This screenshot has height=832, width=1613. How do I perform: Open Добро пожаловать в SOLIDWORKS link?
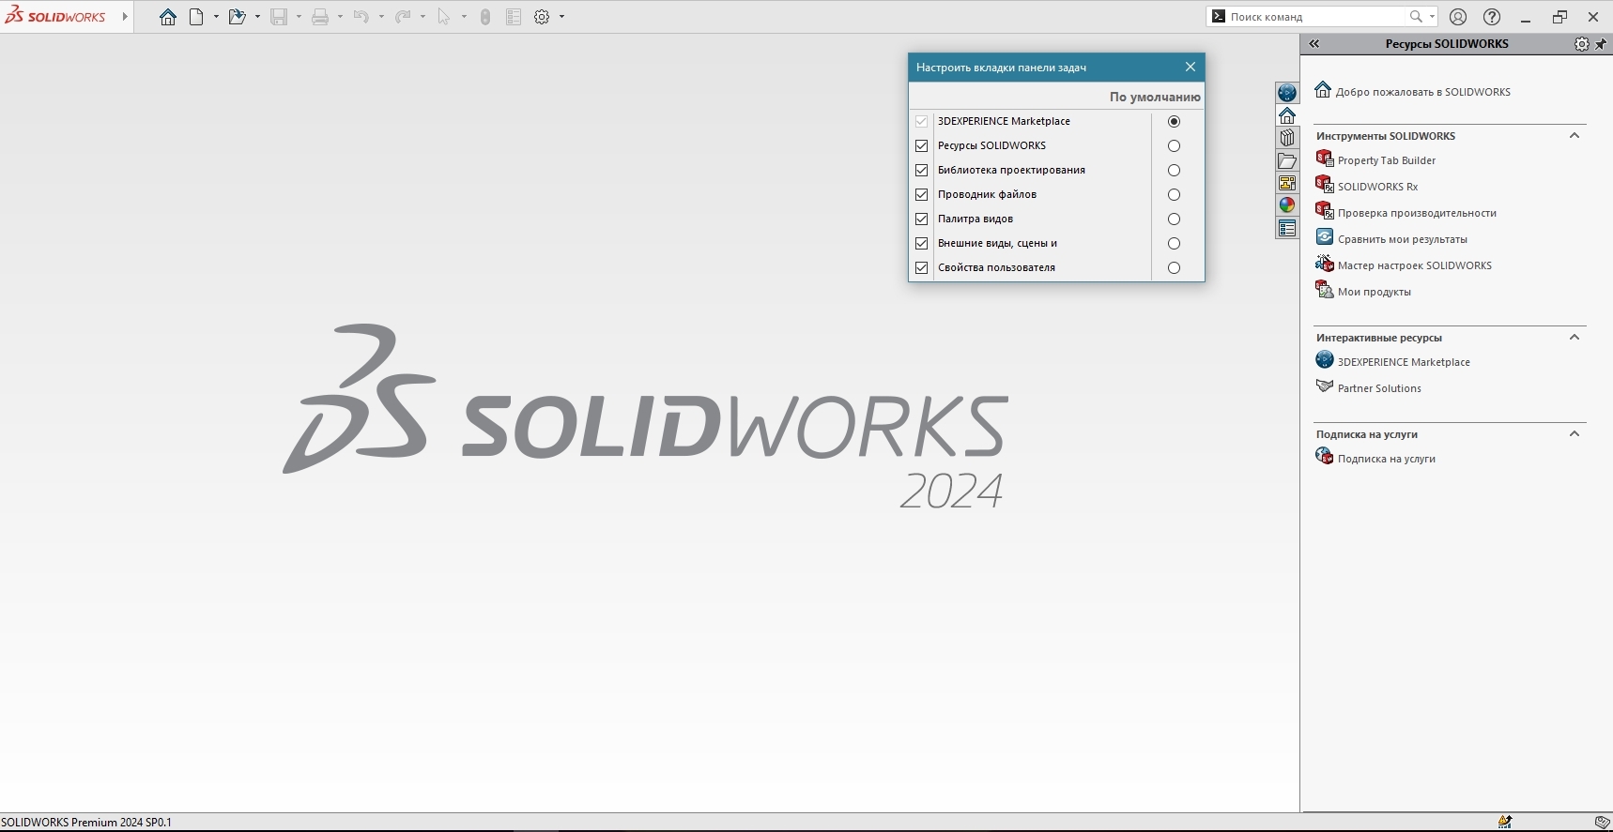(1413, 91)
